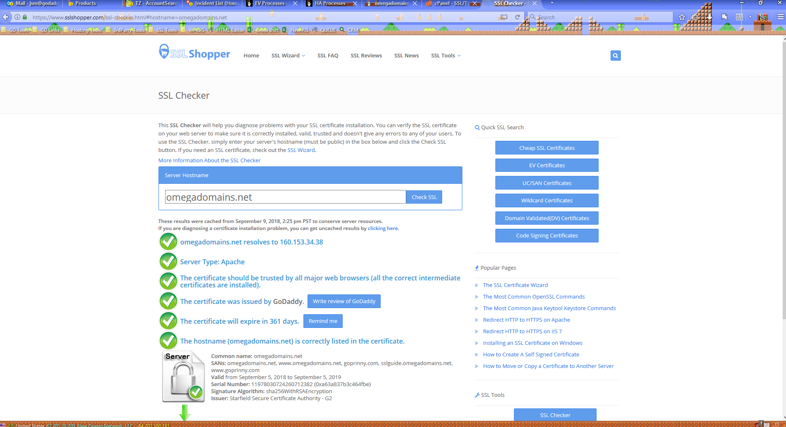The width and height of the screenshot is (786, 427).
Task: Open the Pocket bookmark toolbar icon
Action: pyautogui.click(x=724, y=17)
